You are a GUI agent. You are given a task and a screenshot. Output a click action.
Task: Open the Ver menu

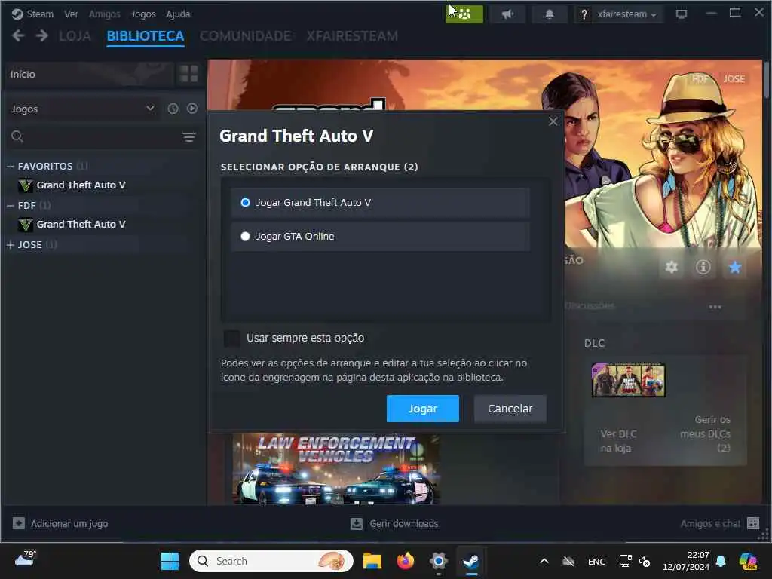(71, 14)
